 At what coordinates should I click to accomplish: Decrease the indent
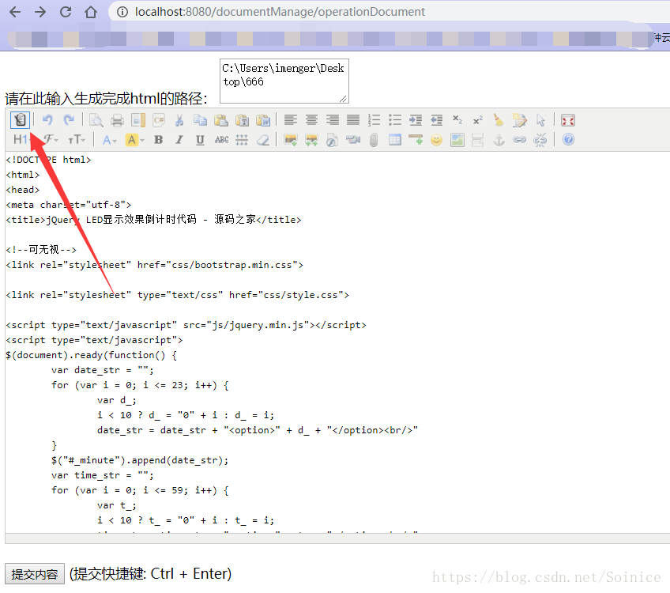click(x=436, y=120)
